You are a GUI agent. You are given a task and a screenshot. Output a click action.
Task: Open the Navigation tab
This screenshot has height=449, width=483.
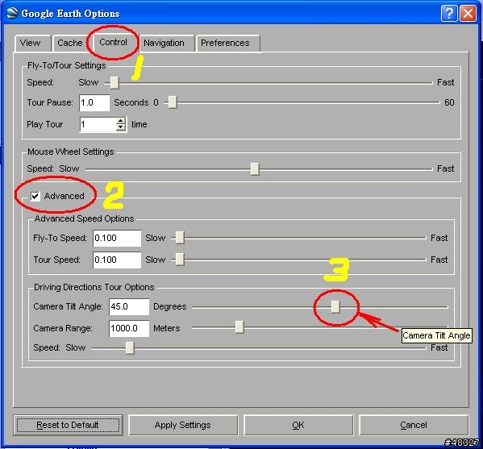(166, 43)
